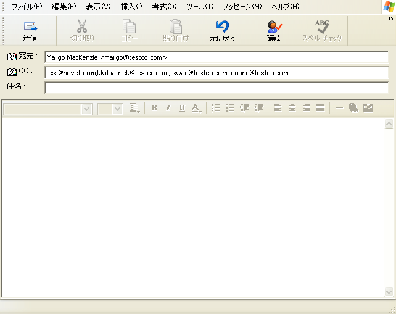
Task: Click the empty 件名 subject field
Action: pyautogui.click(x=217, y=88)
